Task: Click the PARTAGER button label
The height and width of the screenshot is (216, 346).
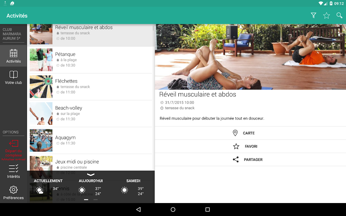Action: pos(253,160)
